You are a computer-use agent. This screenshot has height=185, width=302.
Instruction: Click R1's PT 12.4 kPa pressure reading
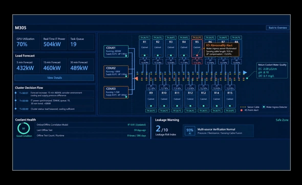(144, 62)
